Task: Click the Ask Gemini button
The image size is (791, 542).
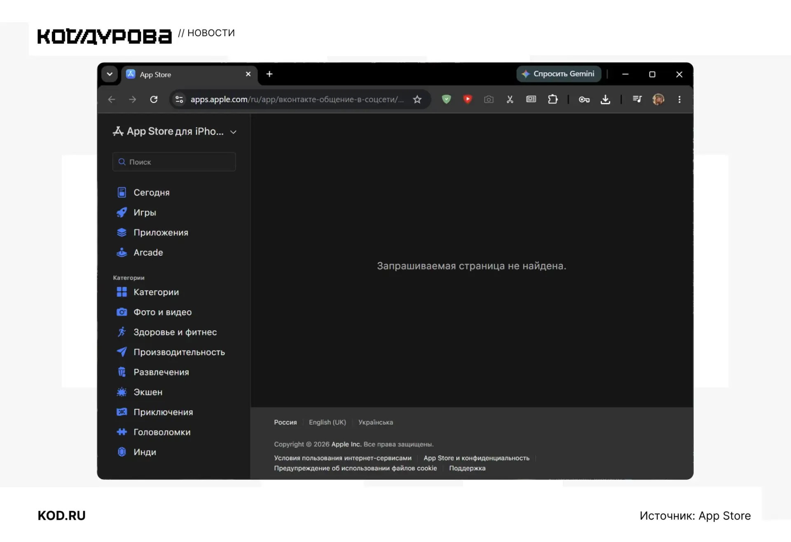Action: (x=559, y=74)
